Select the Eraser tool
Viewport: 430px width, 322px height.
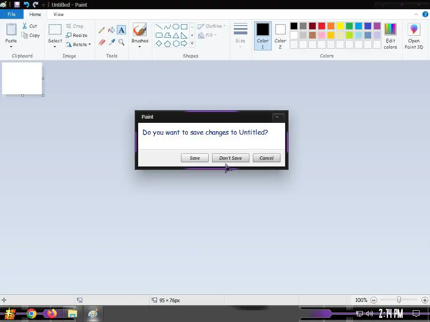(102, 42)
